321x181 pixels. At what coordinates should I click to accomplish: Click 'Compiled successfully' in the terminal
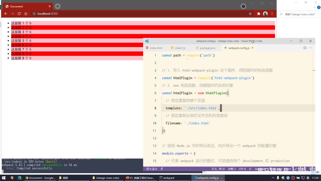tap(35, 168)
